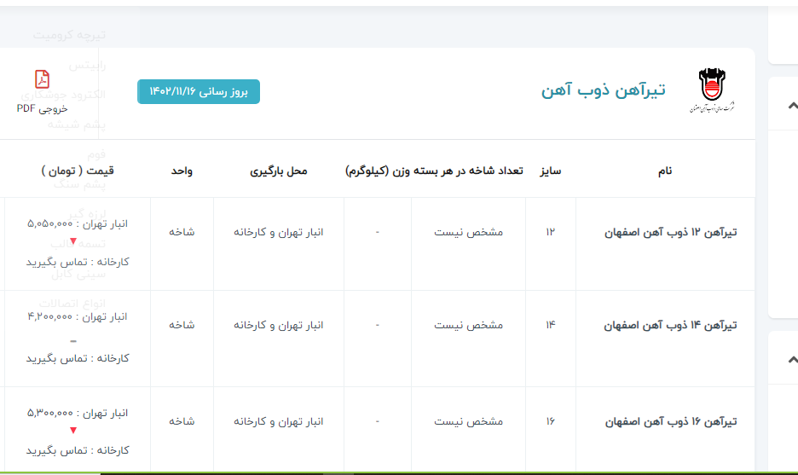This screenshot has height=475, width=798.
Task: Open تیرآهن ۱۶ ذوب آهن اصفهان product
Action: [670, 422]
